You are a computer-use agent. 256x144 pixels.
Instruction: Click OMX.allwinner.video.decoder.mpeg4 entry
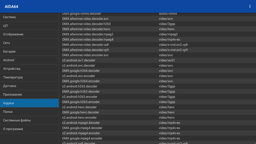pyautogui.click(x=159, y=39)
